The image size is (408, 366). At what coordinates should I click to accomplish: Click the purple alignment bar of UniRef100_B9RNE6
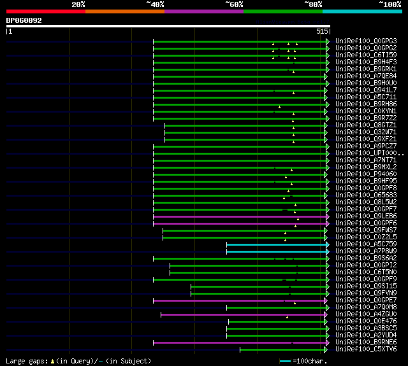point(240,343)
